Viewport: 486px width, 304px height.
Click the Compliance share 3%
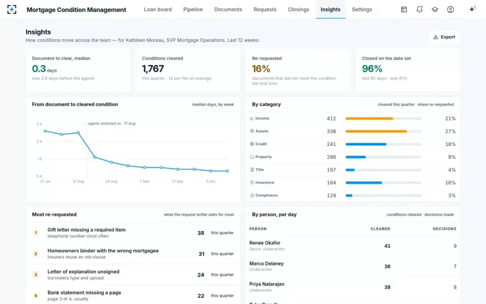pos(452,195)
